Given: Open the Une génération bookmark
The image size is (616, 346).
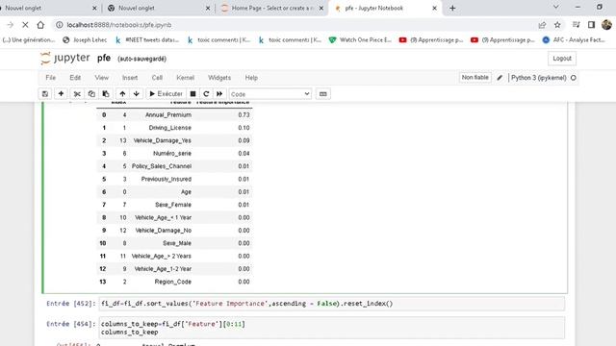Looking at the screenshot, I should [x=28, y=40].
